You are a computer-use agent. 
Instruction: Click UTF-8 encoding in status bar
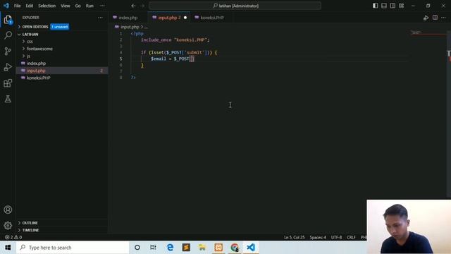[x=337, y=237]
